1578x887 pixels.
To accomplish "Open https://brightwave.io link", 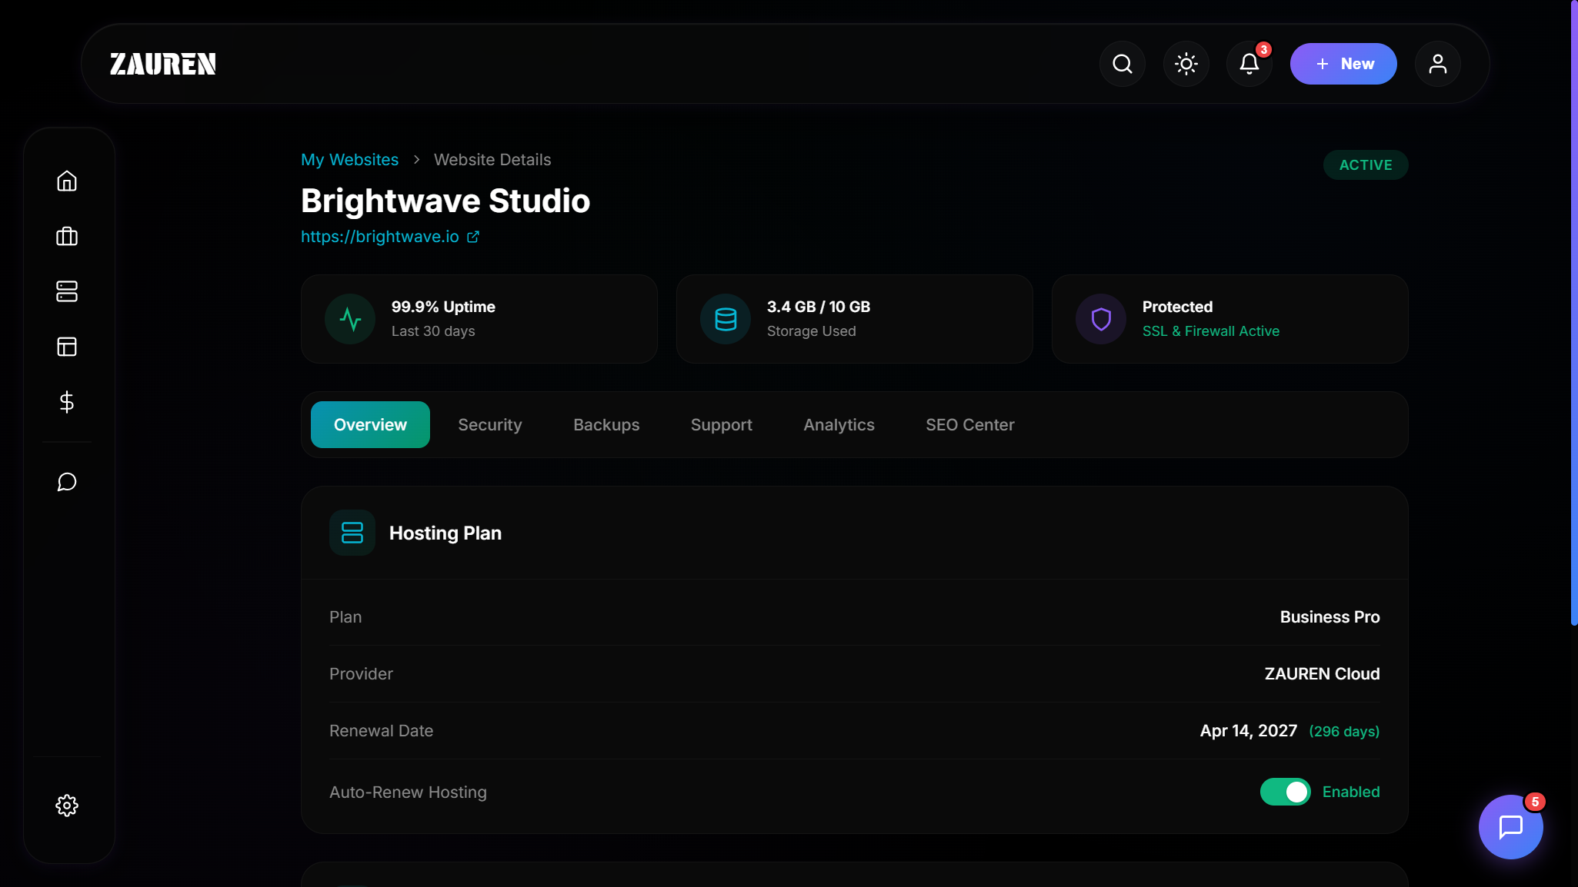I will pos(380,237).
